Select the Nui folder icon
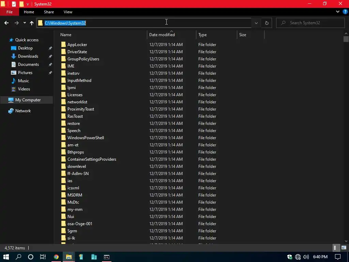 tap(63, 217)
